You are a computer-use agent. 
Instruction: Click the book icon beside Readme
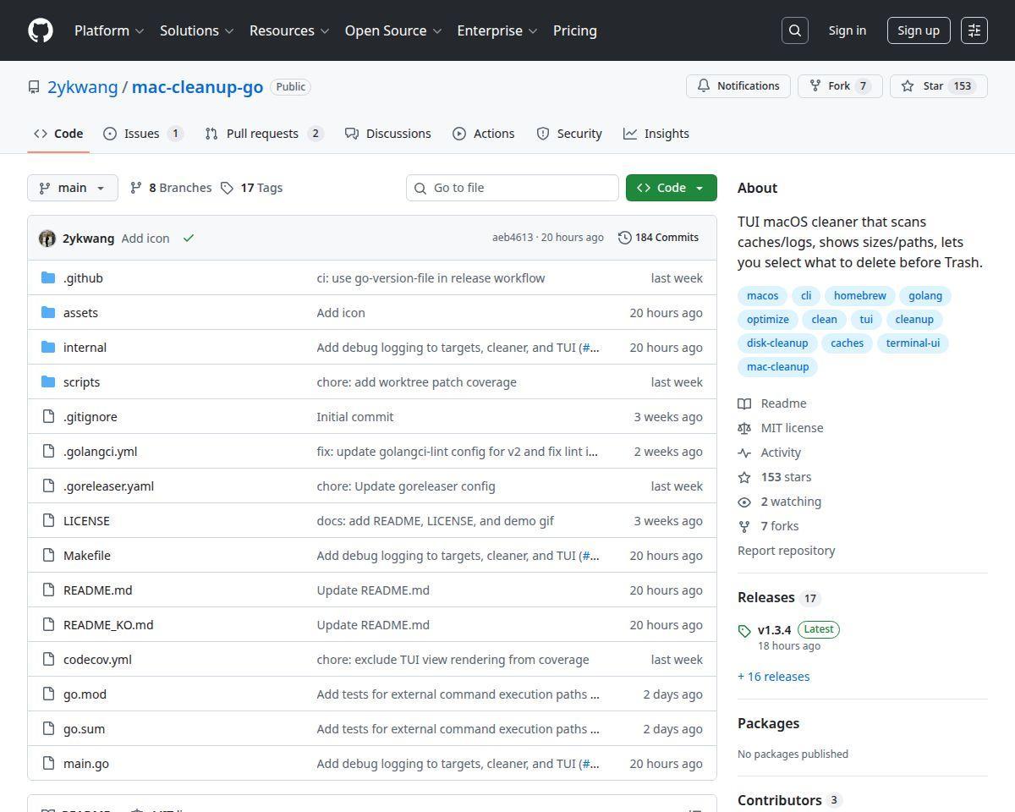tap(744, 403)
